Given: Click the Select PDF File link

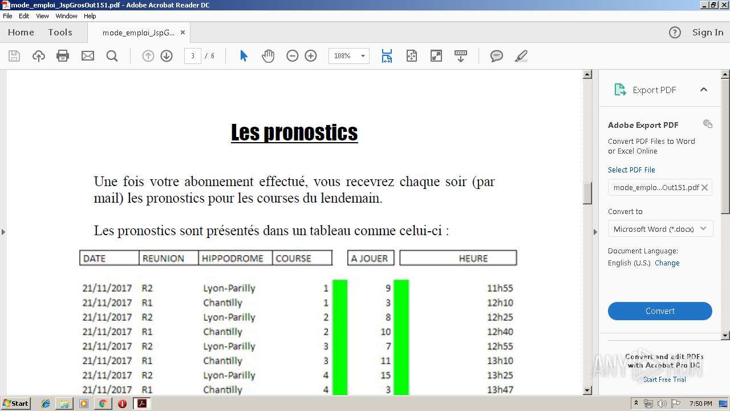Looking at the screenshot, I should tap(631, 170).
